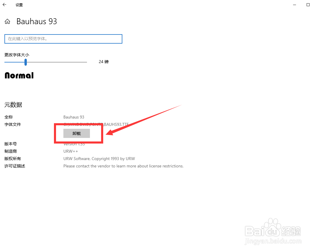Click the license description text
This screenshot has width=319, height=252.
123,166
